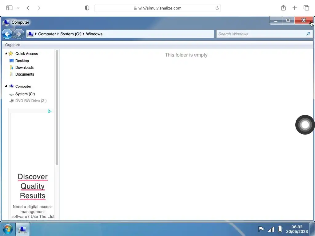Click the Documents folder icon

11,74
